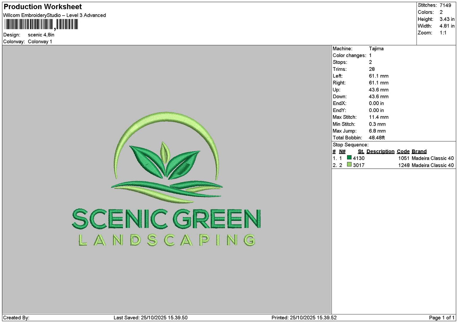Click the barcode under the worksheet title
Image resolution: width=458 pixels, height=323 pixels.
(41, 24)
